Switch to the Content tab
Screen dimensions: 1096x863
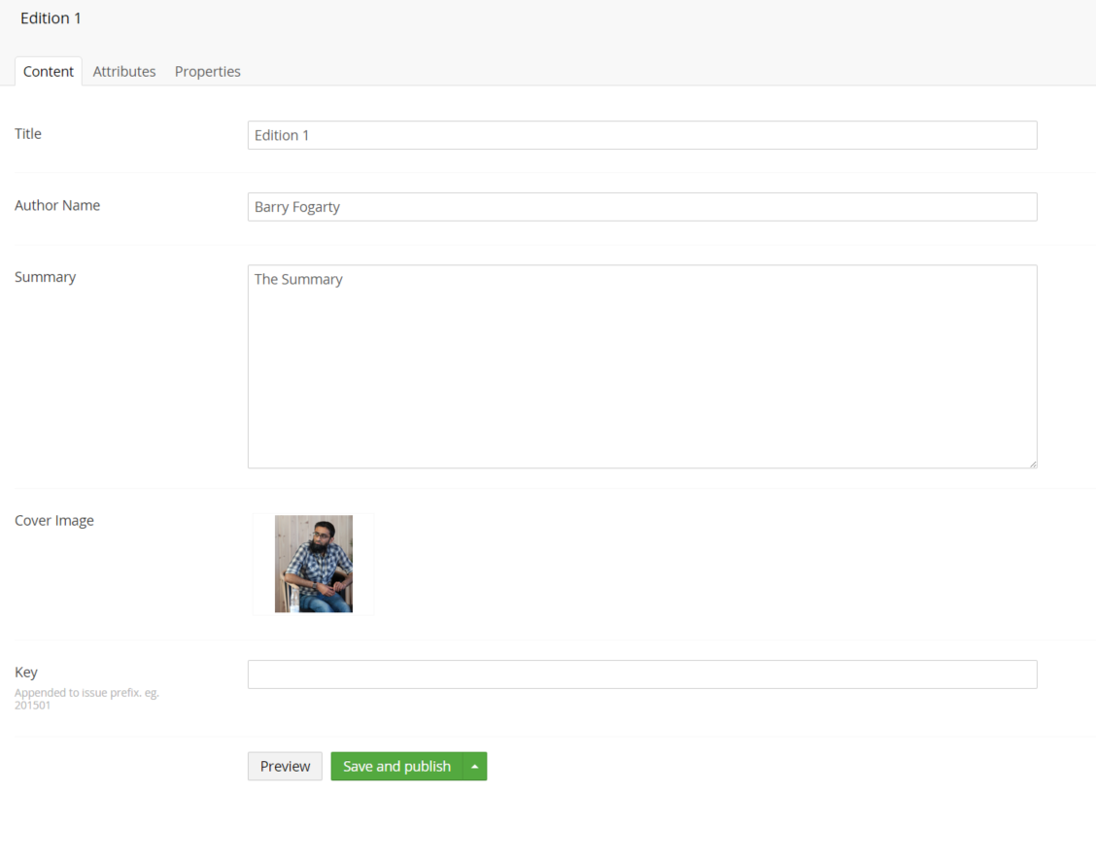click(49, 71)
